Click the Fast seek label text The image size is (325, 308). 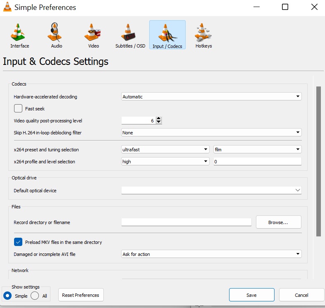(x=35, y=109)
